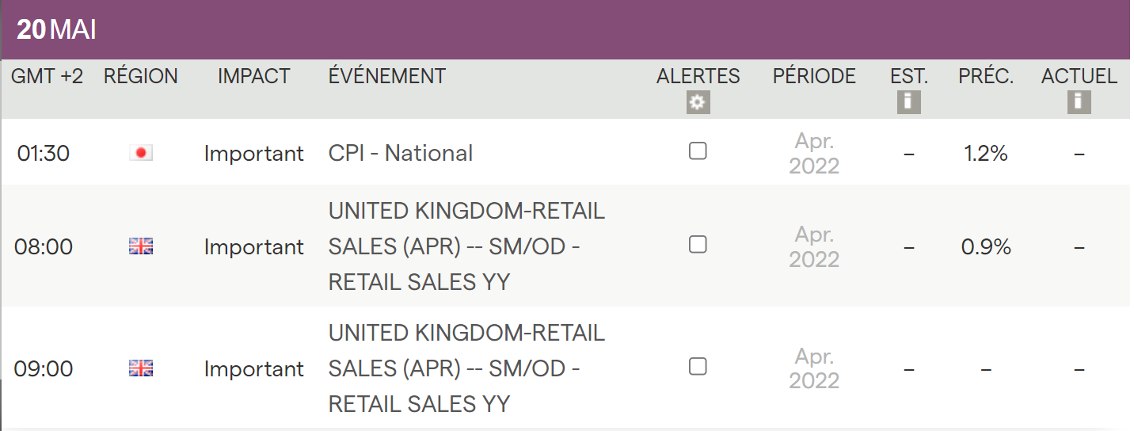Screen dimensions: 1134x431
Task: Click the ÉVÉNEMENT column header
Action: [387, 76]
